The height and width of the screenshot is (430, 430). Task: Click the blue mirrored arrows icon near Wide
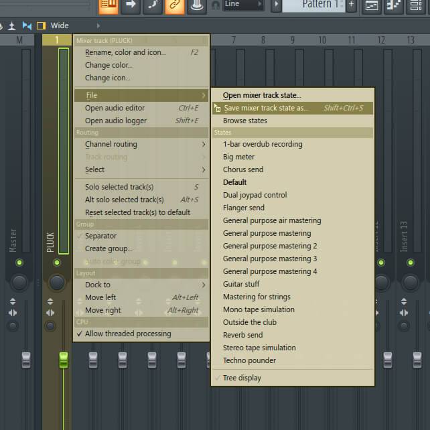tap(27, 26)
